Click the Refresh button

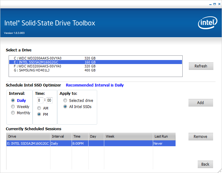point(201,66)
